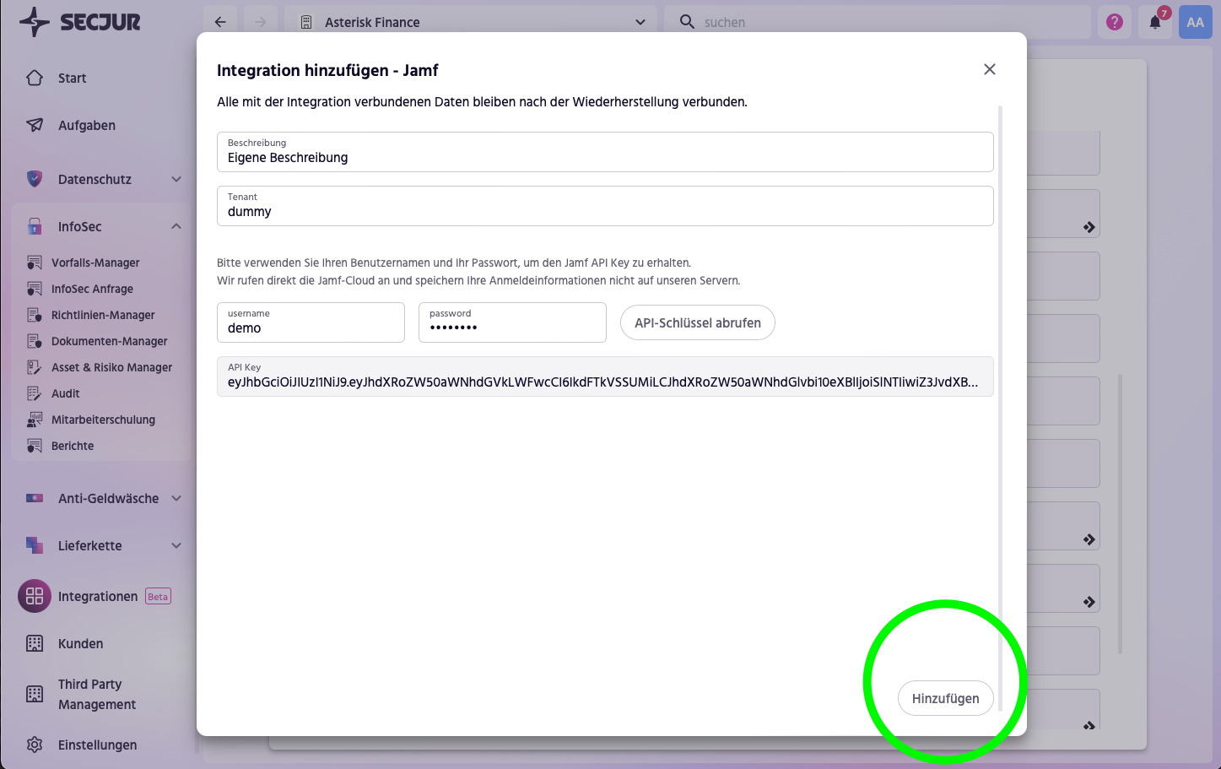Click the password input field
The image size is (1221, 769).
(x=512, y=322)
